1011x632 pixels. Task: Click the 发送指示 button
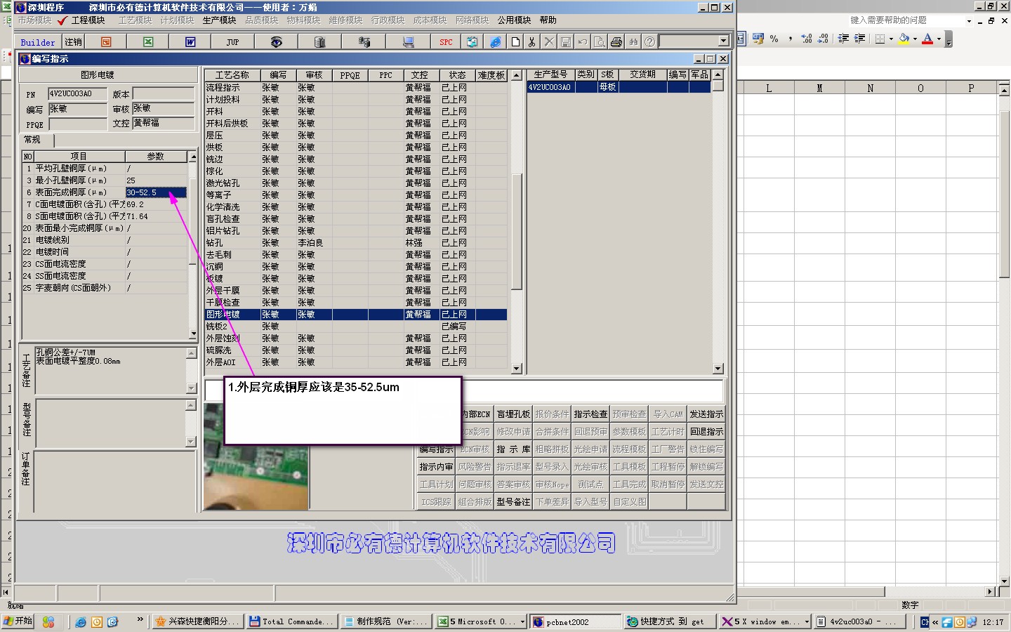point(706,414)
